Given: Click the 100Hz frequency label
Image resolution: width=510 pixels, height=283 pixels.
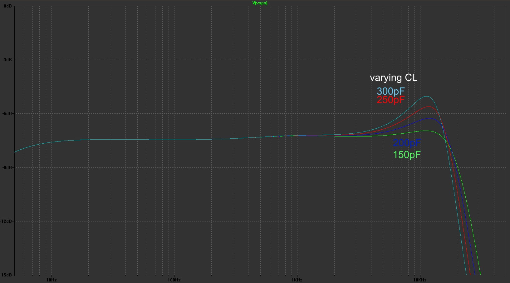Looking at the screenshot, I should [174, 280].
